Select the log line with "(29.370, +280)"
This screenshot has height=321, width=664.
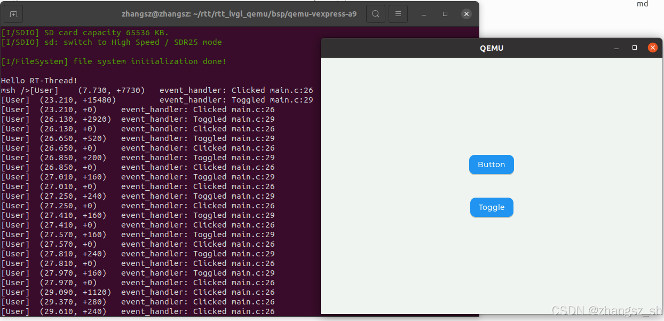pyautogui.click(x=138, y=302)
